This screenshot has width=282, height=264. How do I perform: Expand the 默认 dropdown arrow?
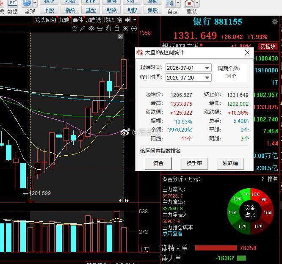[197, 3]
